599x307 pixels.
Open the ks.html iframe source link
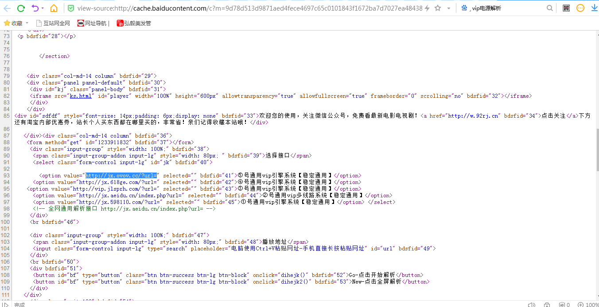pos(81,96)
